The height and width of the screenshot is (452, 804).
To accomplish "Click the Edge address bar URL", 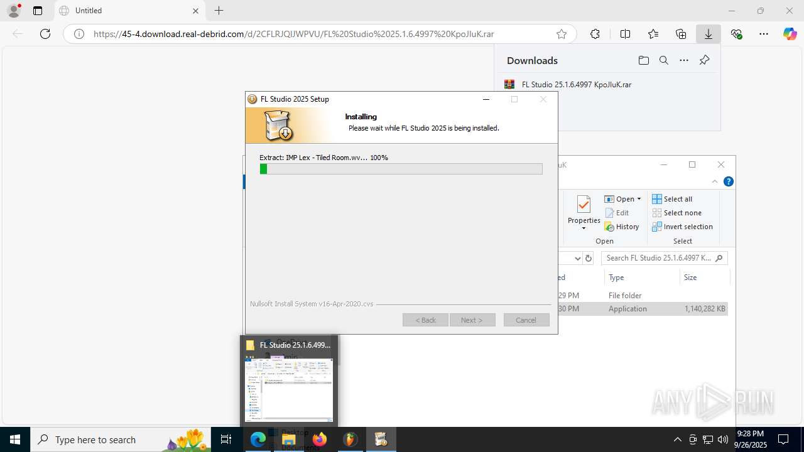I will (293, 34).
